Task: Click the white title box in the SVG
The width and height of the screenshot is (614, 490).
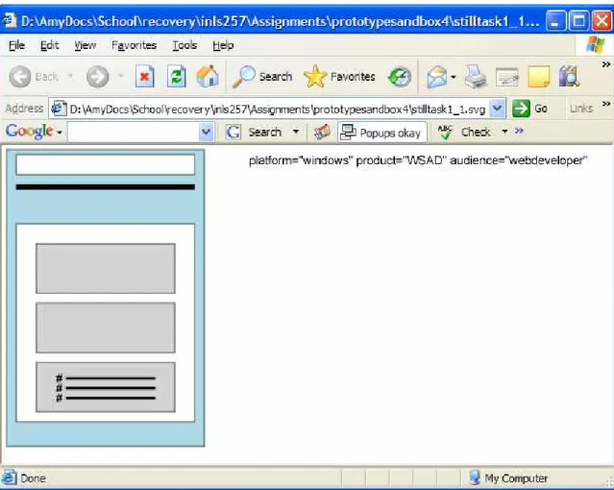Action: [x=106, y=164]
